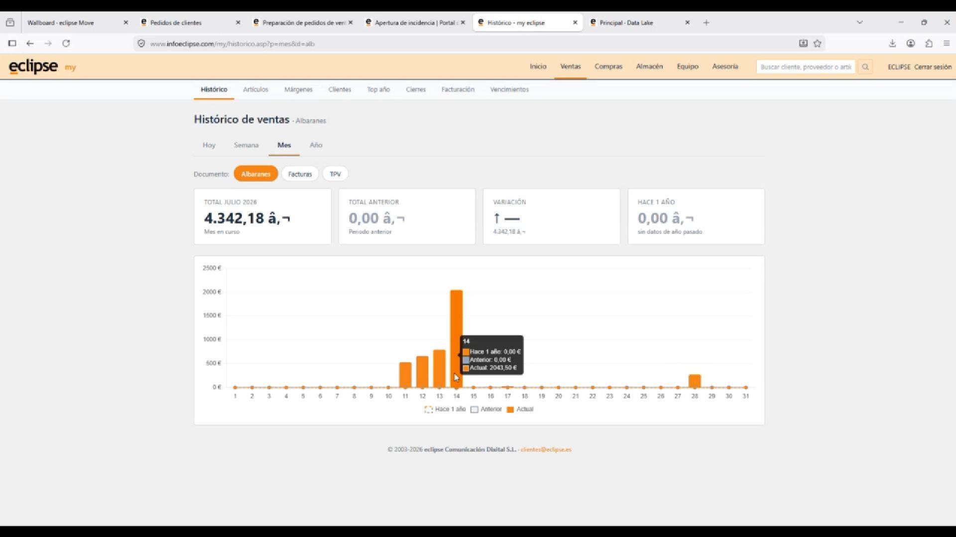The height and width of the screenshot is (537, 956).
Task: Open the Compras menu item
Action: pos(608,66)
